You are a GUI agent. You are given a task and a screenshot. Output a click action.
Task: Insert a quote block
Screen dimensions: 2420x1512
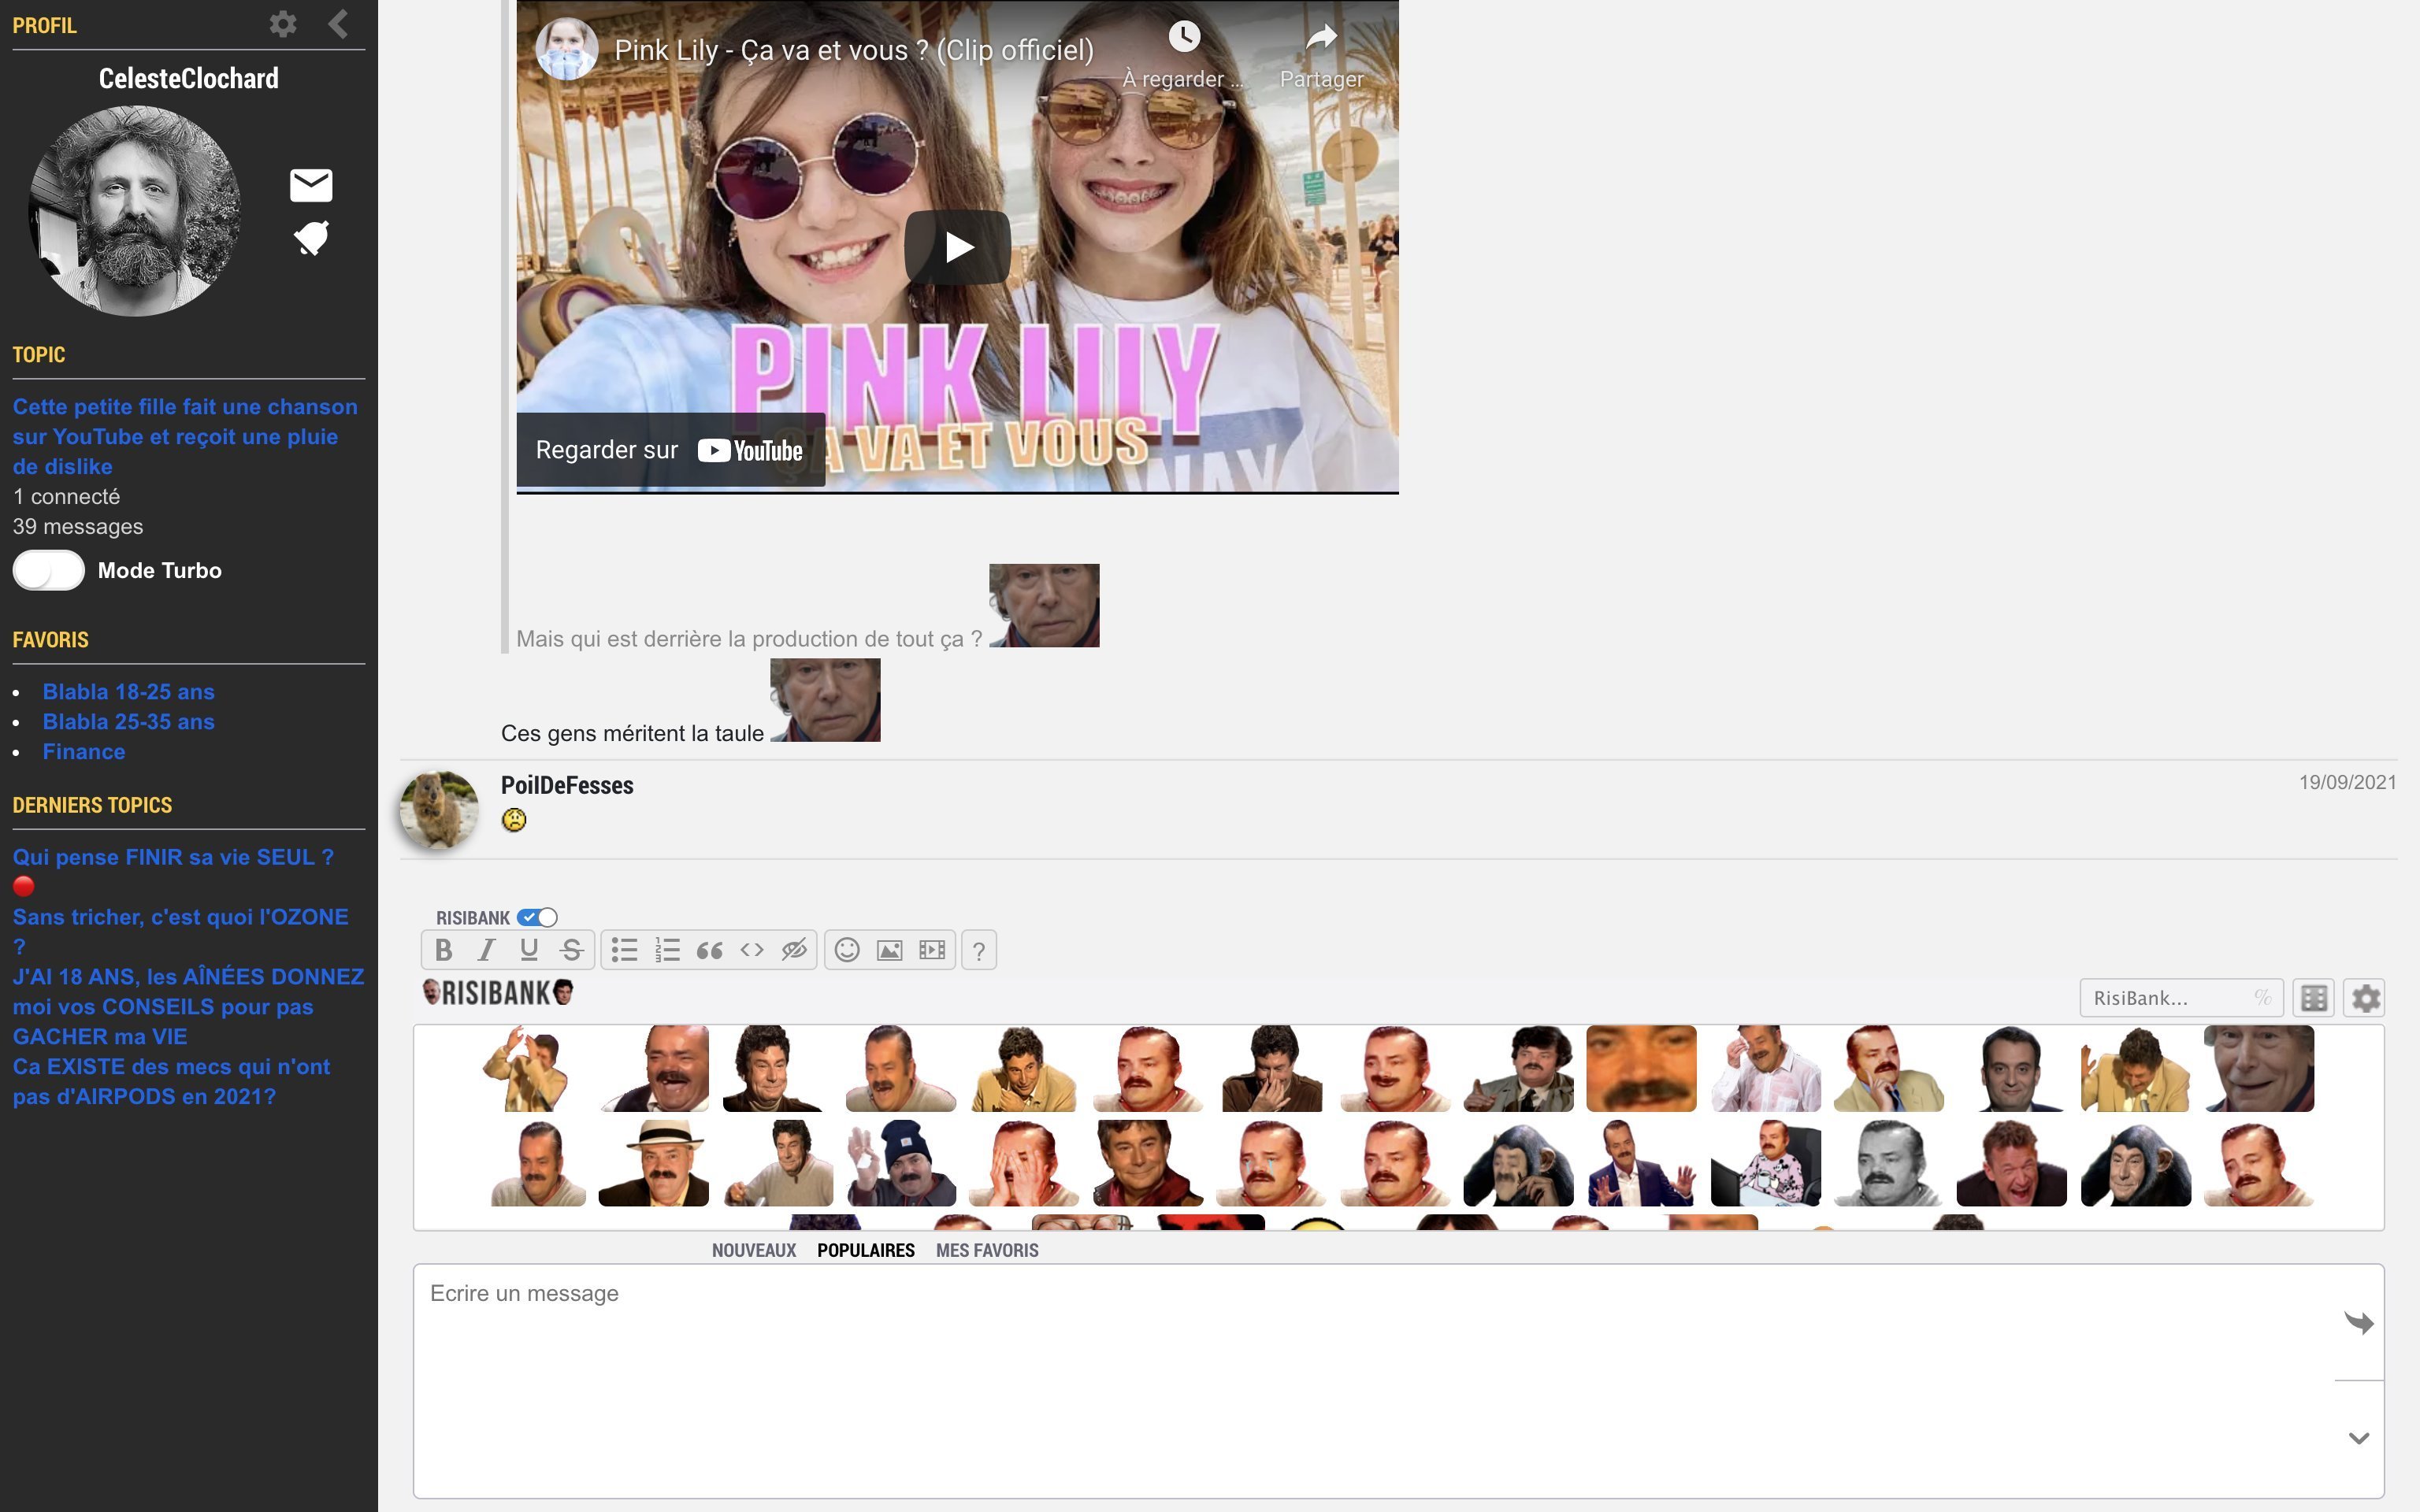tap(710, 950)
